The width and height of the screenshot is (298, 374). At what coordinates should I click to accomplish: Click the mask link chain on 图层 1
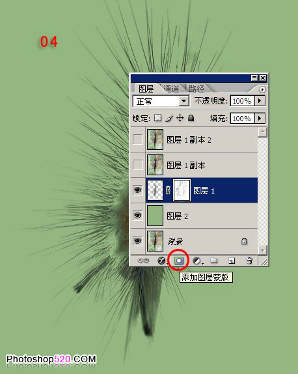168,190
